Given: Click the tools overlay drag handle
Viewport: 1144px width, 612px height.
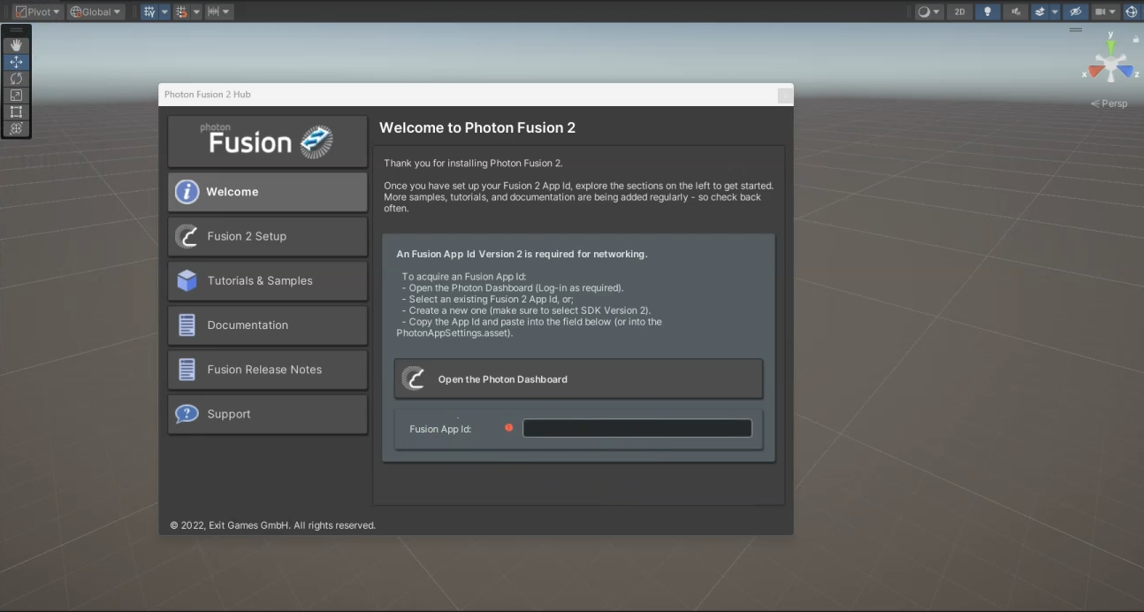Looking at the screenshot, I should 16,30.
